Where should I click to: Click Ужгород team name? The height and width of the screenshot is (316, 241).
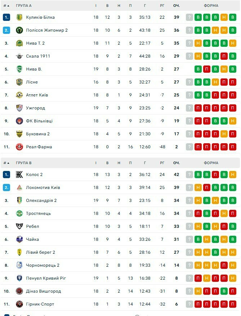35,108
